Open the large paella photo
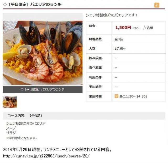The width and height of the screenshot is (168, 163). [43, 53]
